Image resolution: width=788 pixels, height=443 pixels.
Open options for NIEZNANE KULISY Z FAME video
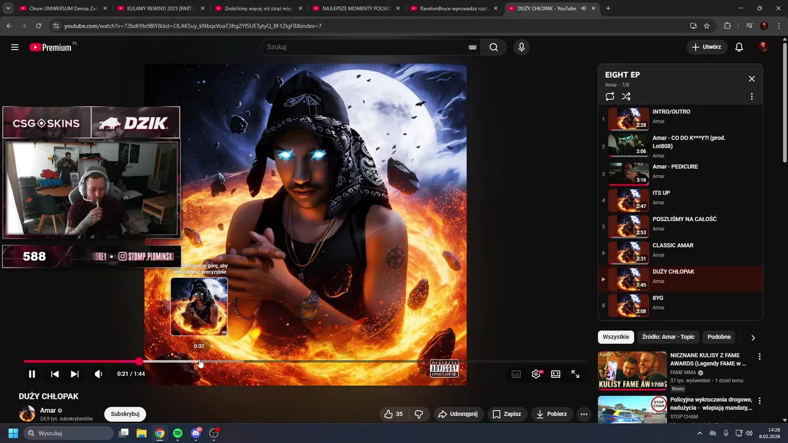pos(759,357)
